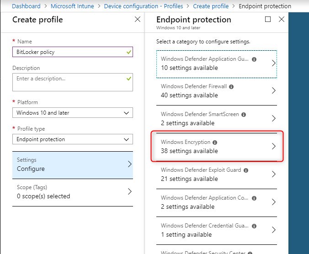Screen dimensions: 309x254
Task: Open the Platform dropdown
Action: pos(73,113)
